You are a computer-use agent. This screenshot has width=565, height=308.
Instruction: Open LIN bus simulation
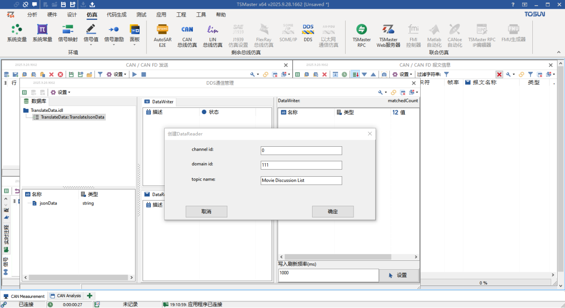213,33
